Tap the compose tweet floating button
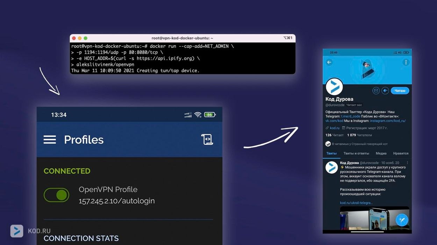 tap(402, 220)
